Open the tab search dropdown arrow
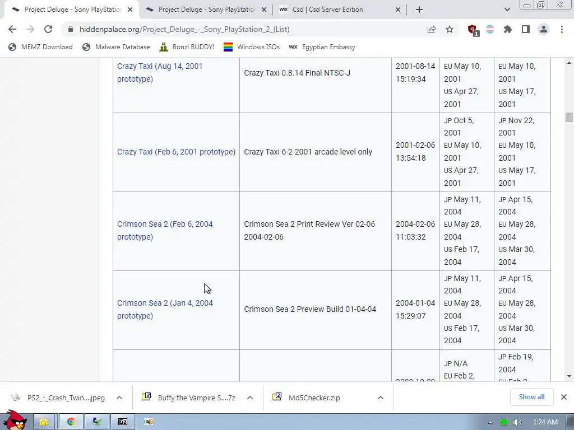The width and height of the screenshot is (574, 430). (x=507, y=10)
